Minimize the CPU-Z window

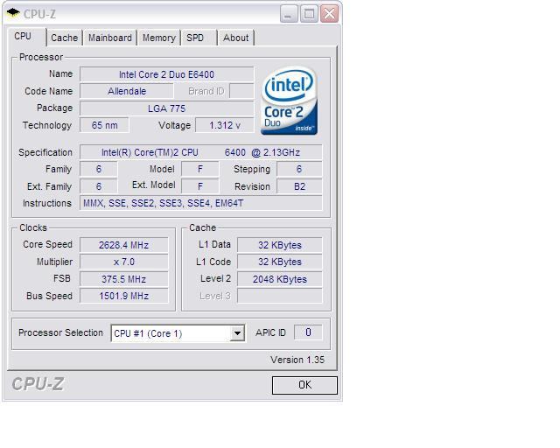pyautogui.click(x=289, y=14)
